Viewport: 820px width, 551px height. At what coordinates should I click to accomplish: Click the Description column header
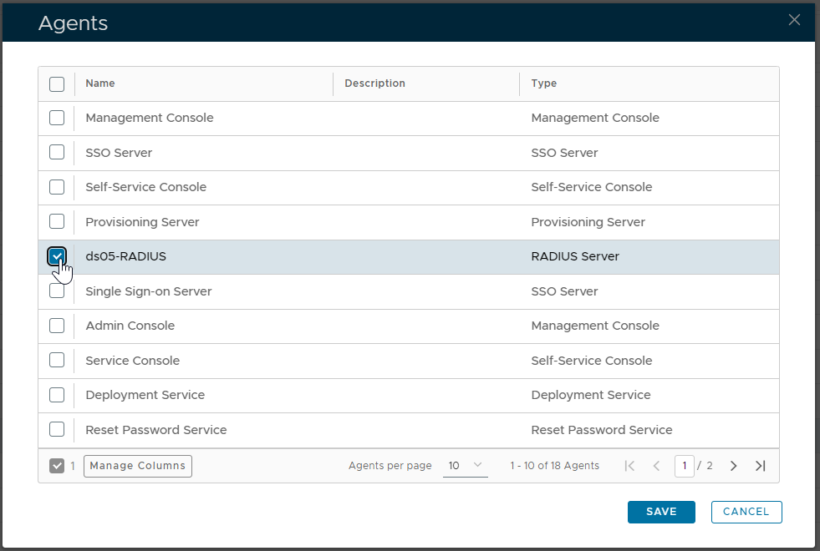pos(374,83)
